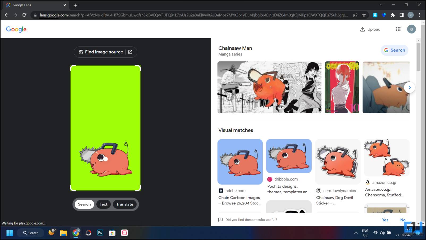
Task: Open the Chainsaw Man title
Action: tap(235, 48)
